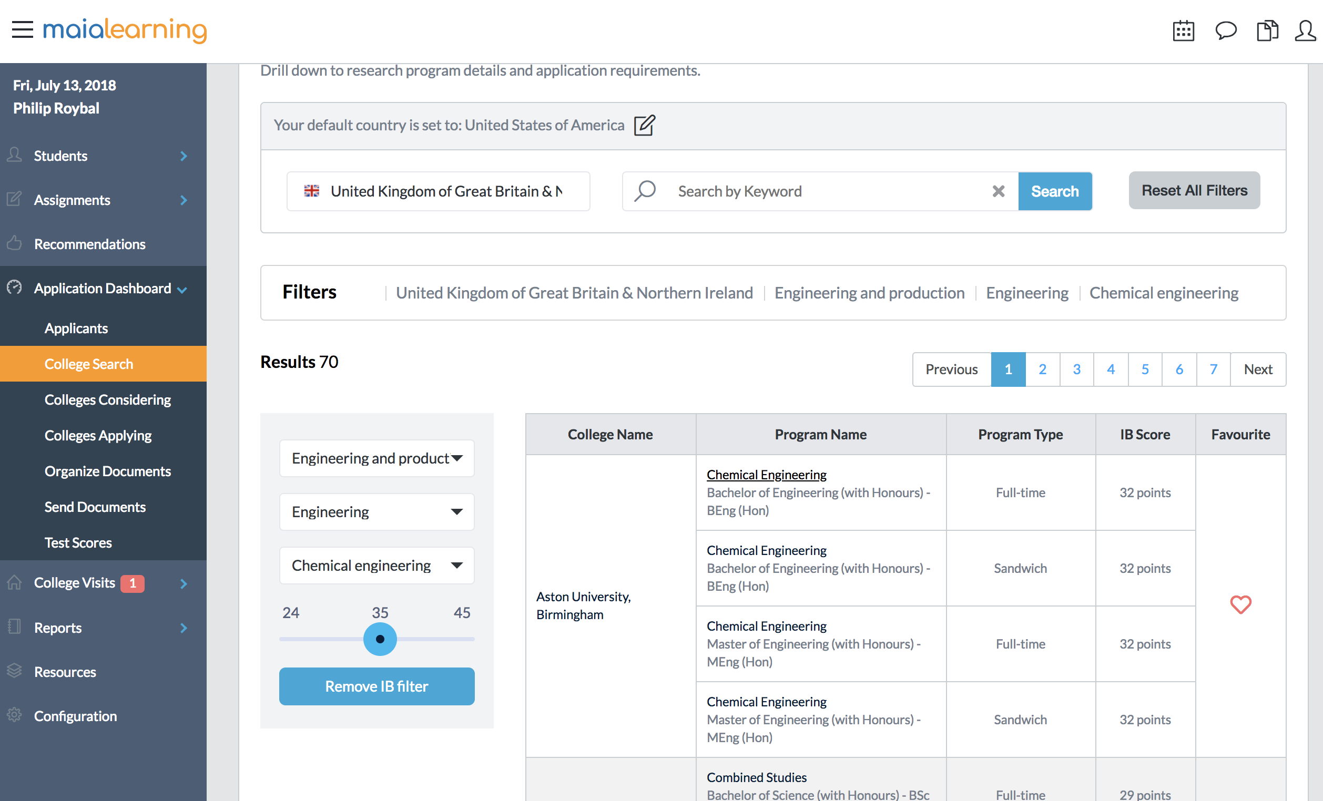Open United Kingdom country selector
1323x801 pixels.
(x=438, y=191)
